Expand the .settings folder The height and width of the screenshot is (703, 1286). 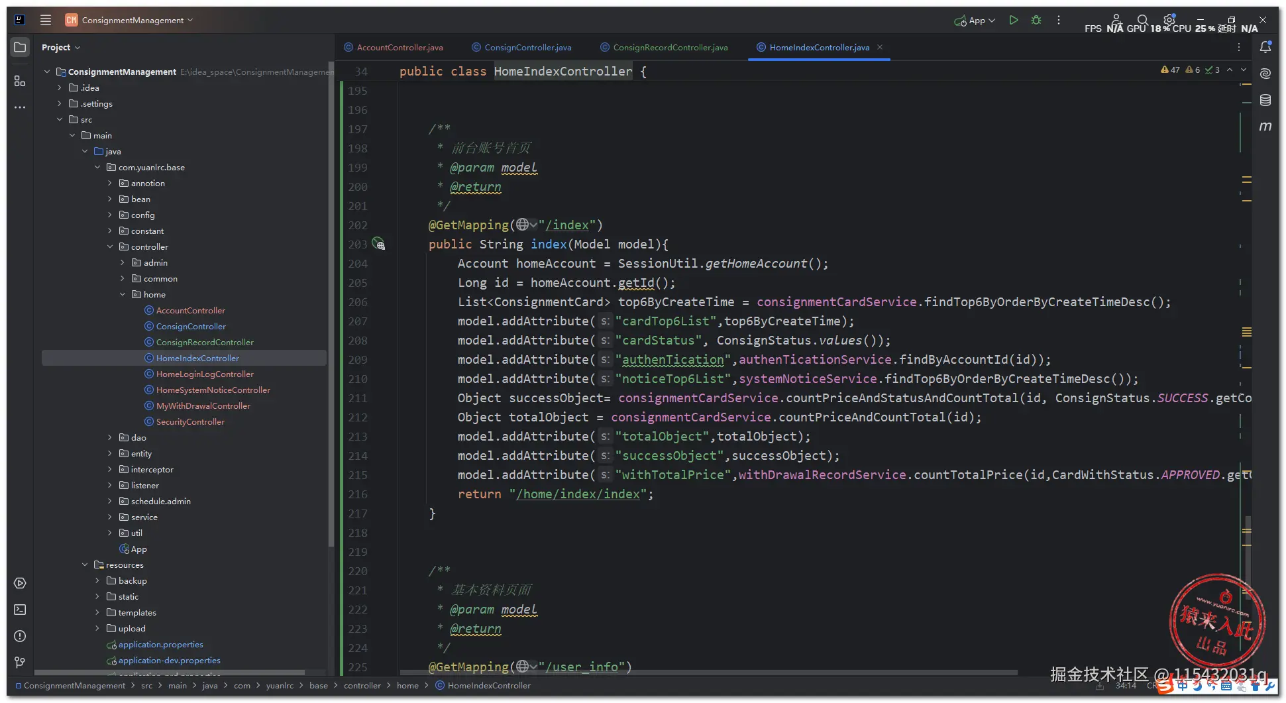[59, 103]
